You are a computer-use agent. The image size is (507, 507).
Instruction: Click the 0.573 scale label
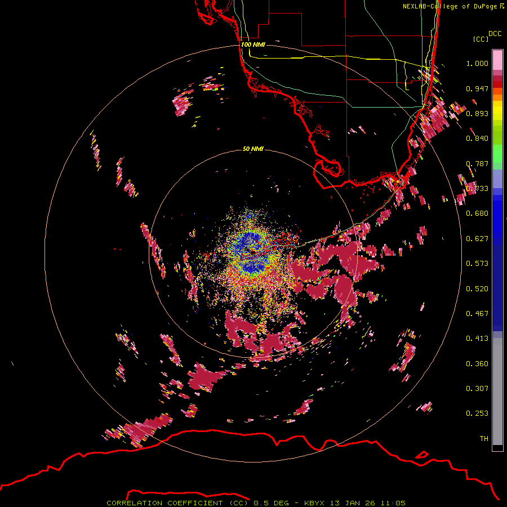[477, 264]
